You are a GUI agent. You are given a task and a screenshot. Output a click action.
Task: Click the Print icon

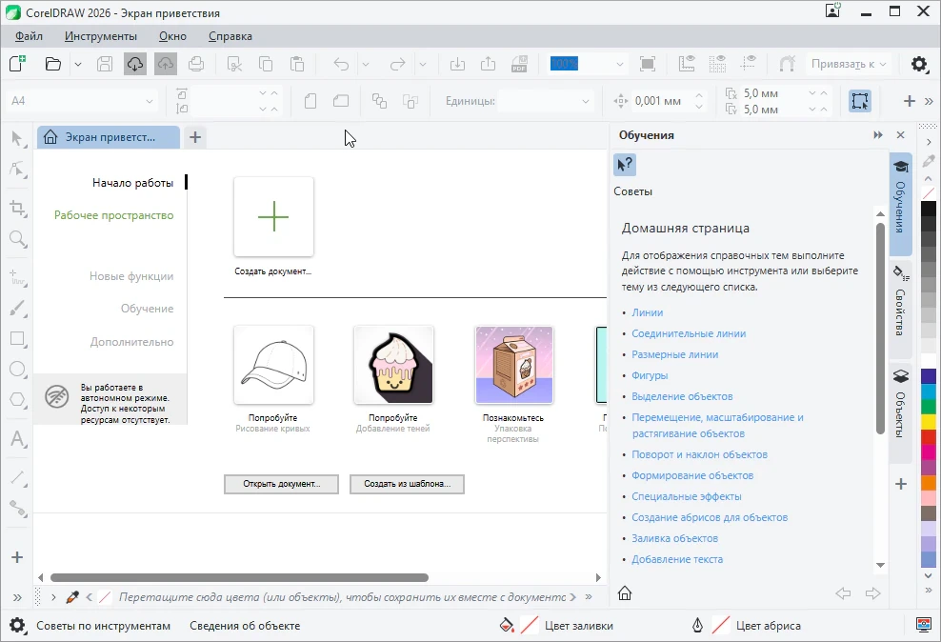tap(196, 64)
